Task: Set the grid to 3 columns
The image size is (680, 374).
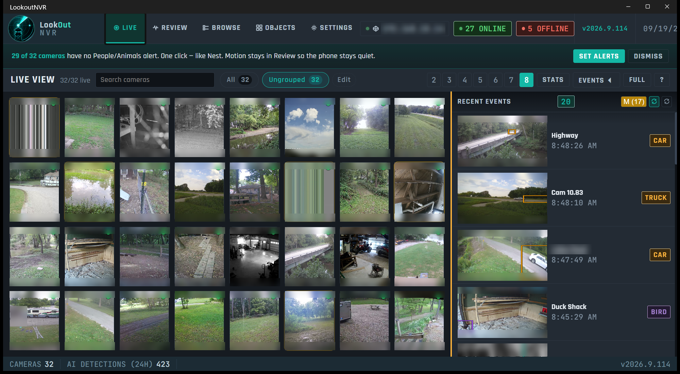Action: point(449,80)
